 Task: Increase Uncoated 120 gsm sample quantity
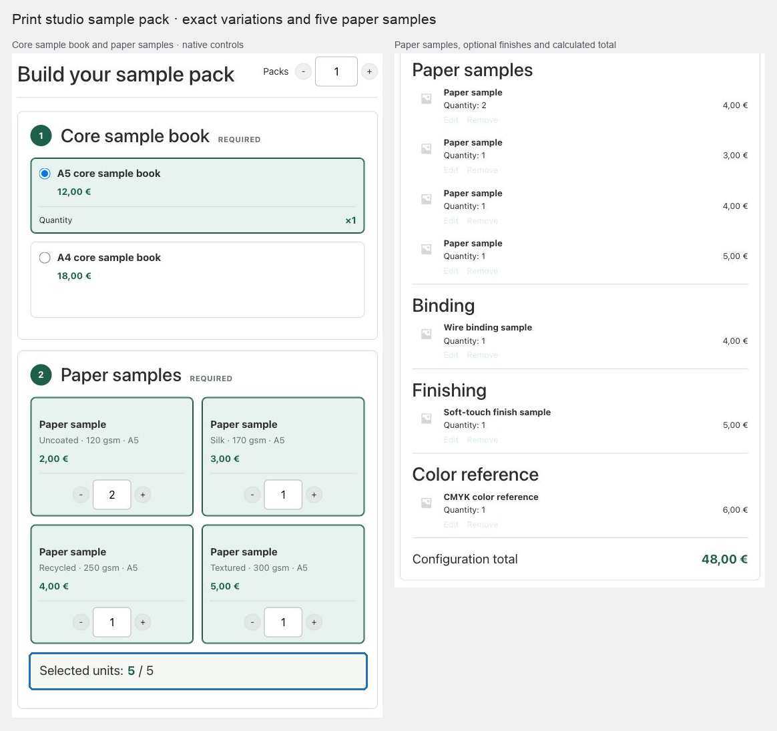[143, 495]
